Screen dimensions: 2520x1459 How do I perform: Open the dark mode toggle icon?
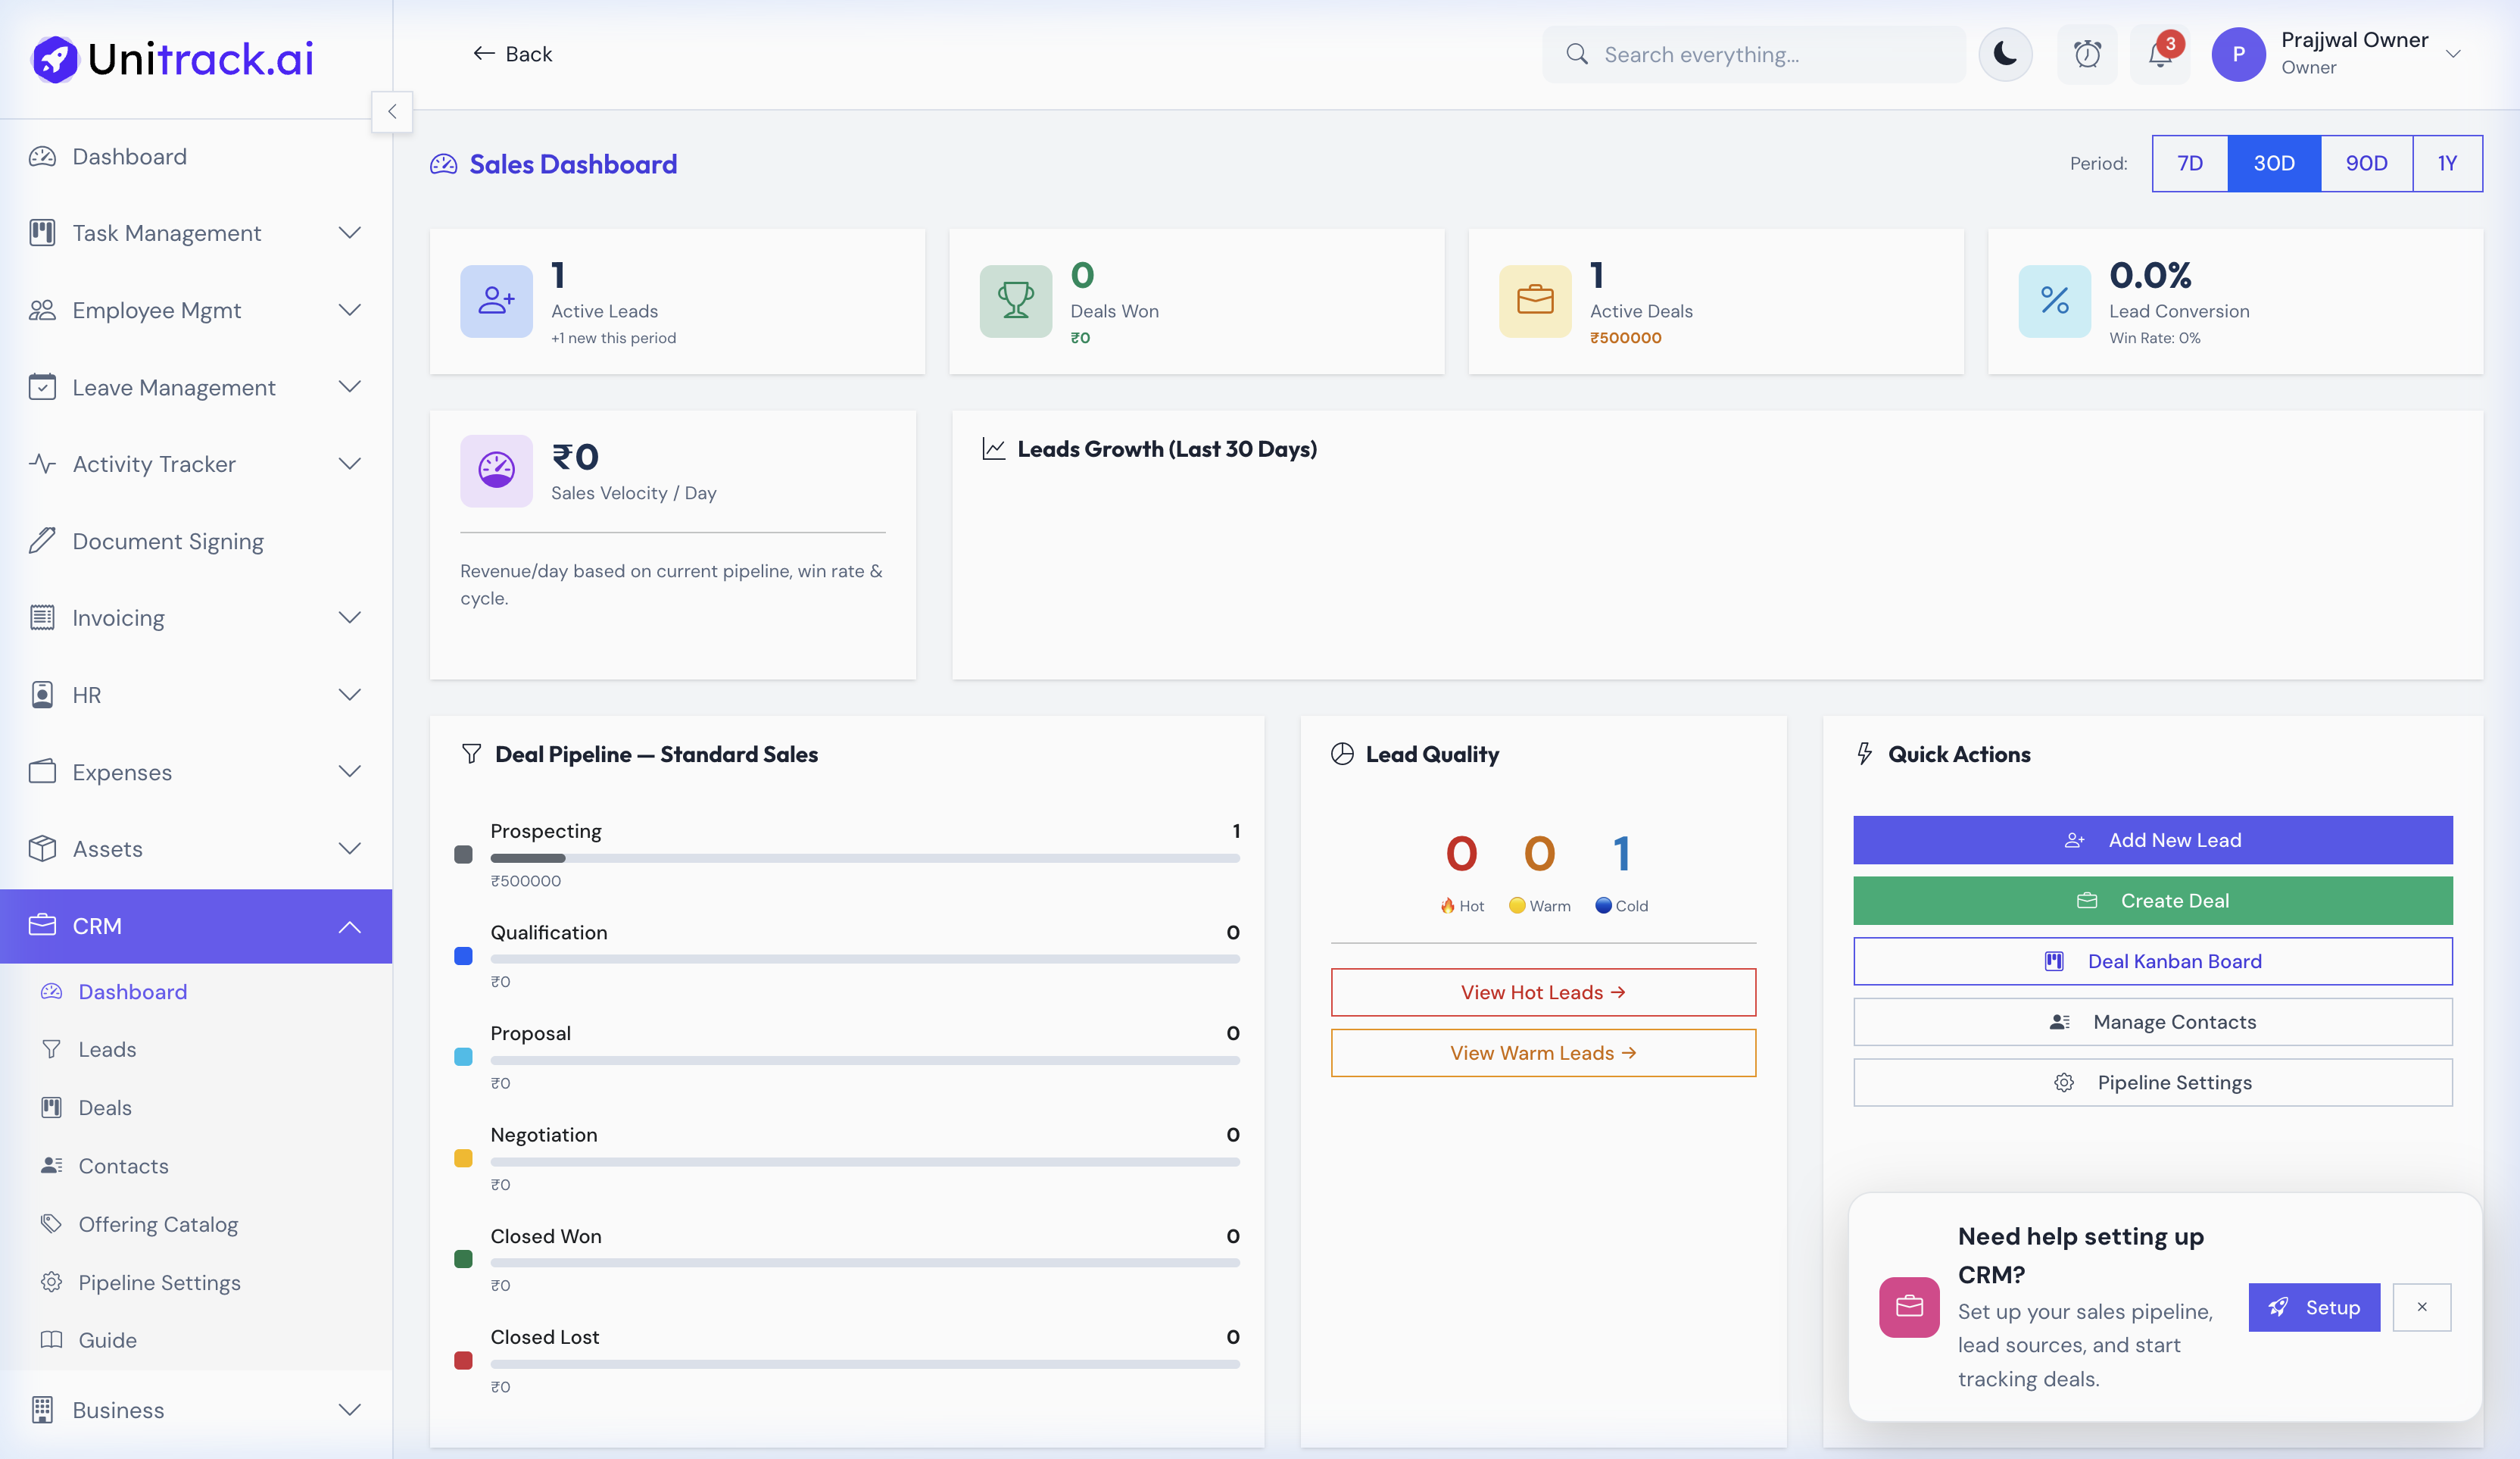(x=2006, y=54)
